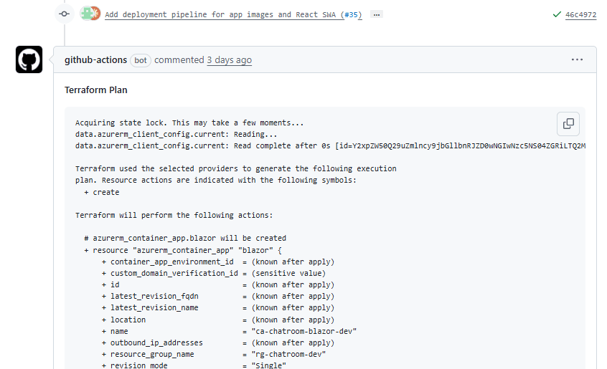
Task: Click the revision_mode "Single" line
Action: (194, 365)
